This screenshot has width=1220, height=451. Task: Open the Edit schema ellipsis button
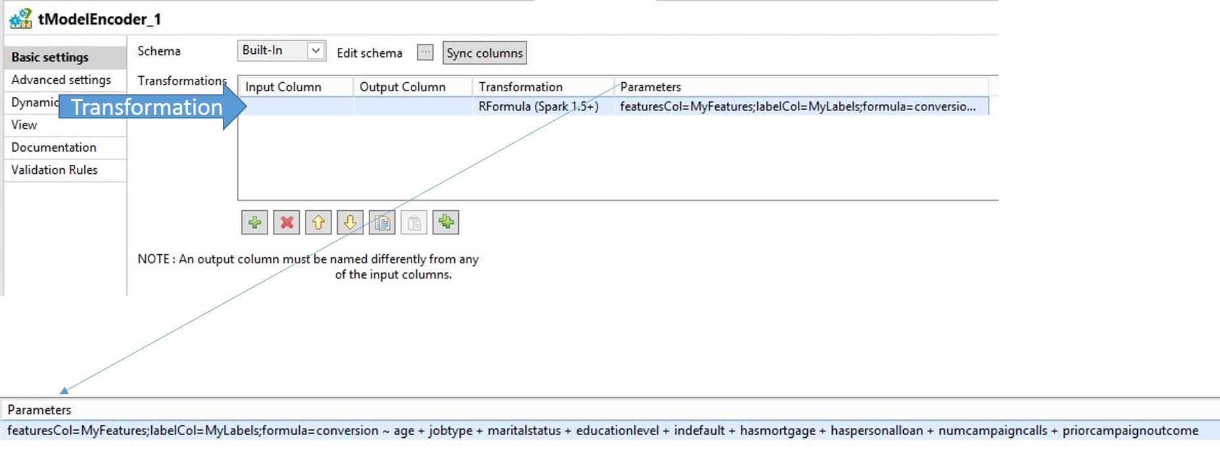425,53
